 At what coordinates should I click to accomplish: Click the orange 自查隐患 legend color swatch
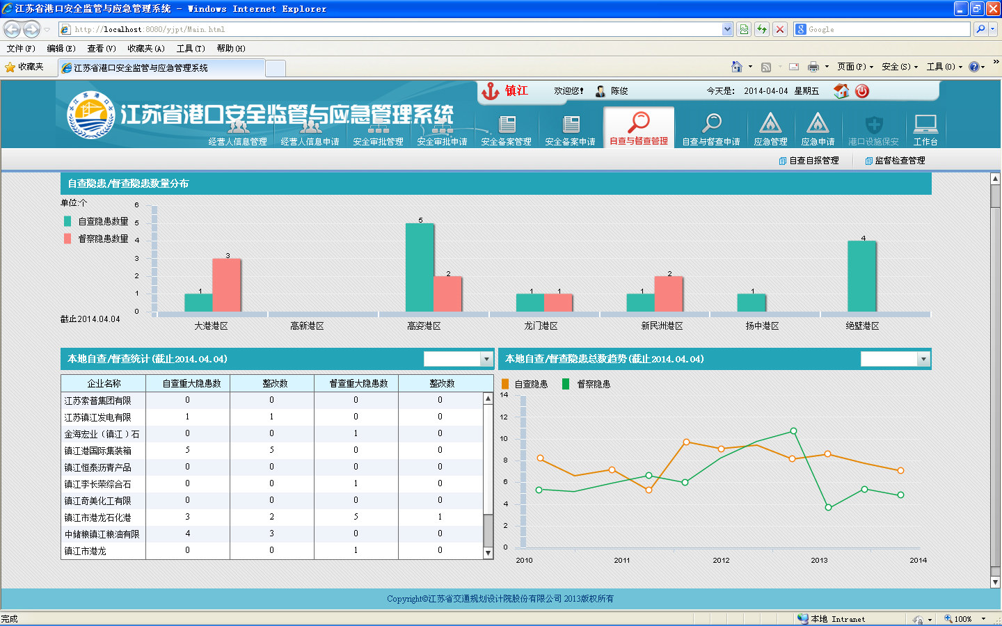(505, 384)
